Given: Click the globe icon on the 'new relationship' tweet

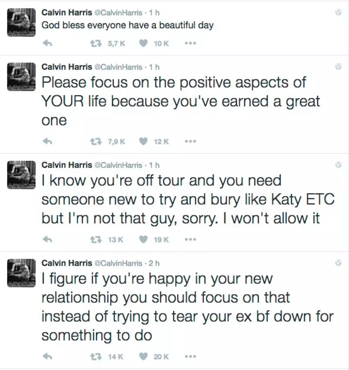Looking at the screenshot, I should (338, 263).
